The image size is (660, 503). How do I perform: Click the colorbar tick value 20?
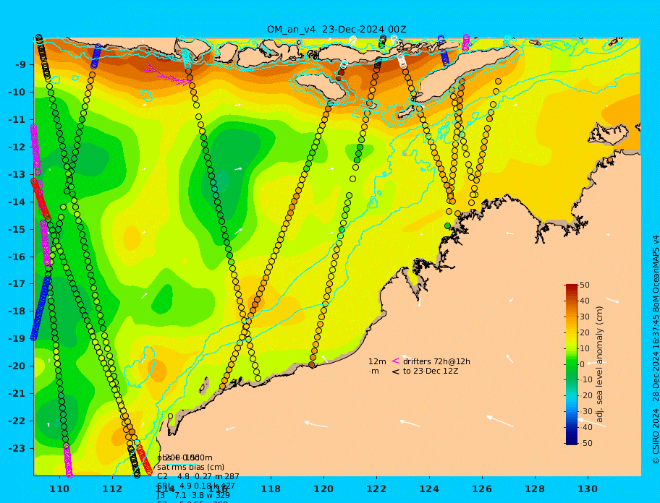tap(585, 332)
